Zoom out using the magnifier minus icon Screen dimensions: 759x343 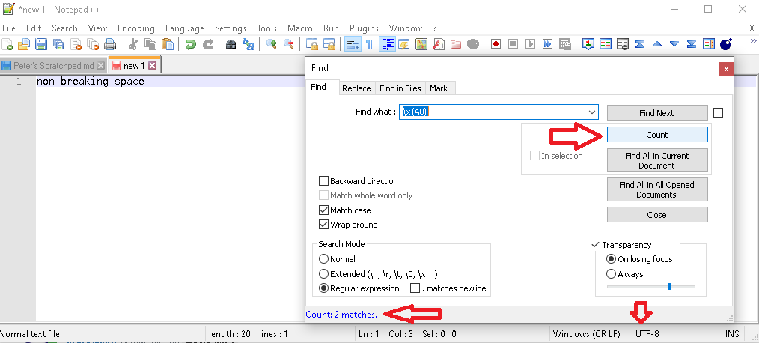288,45
